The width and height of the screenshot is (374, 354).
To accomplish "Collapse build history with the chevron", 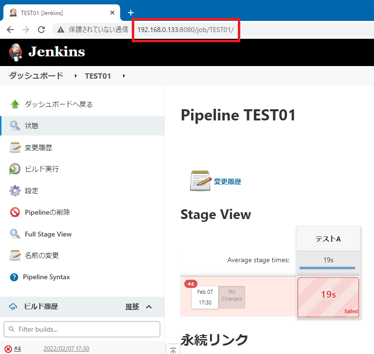I will (x=149, y=306).
